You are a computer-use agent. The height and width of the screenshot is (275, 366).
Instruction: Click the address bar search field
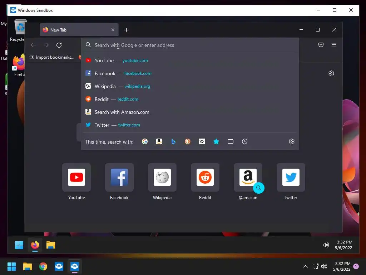pyautogui.click(x=190, y=45)
